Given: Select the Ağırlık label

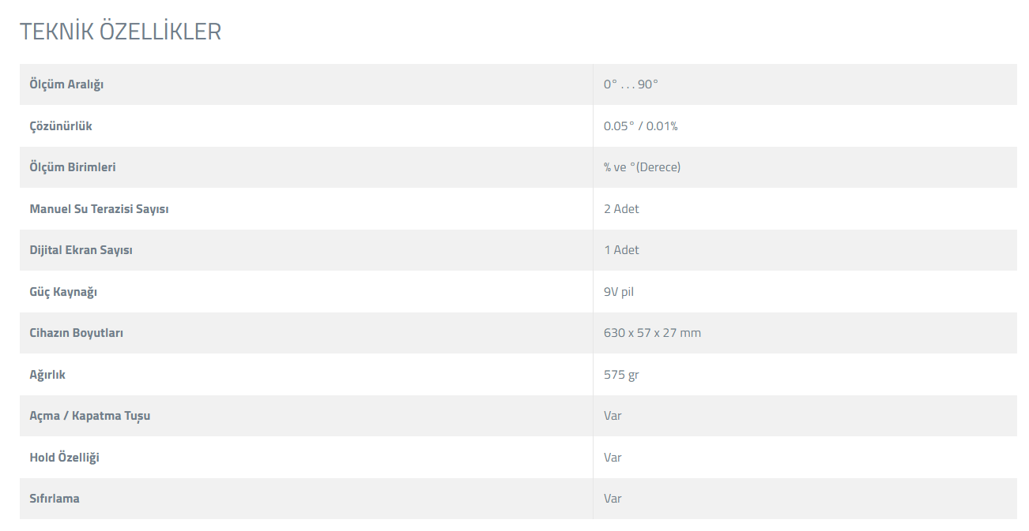Looking at the screenshot, I should click(47, 375).
